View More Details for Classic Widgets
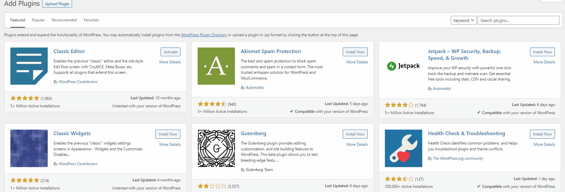Viewport: 565px width, 192px height. (170, 144)
